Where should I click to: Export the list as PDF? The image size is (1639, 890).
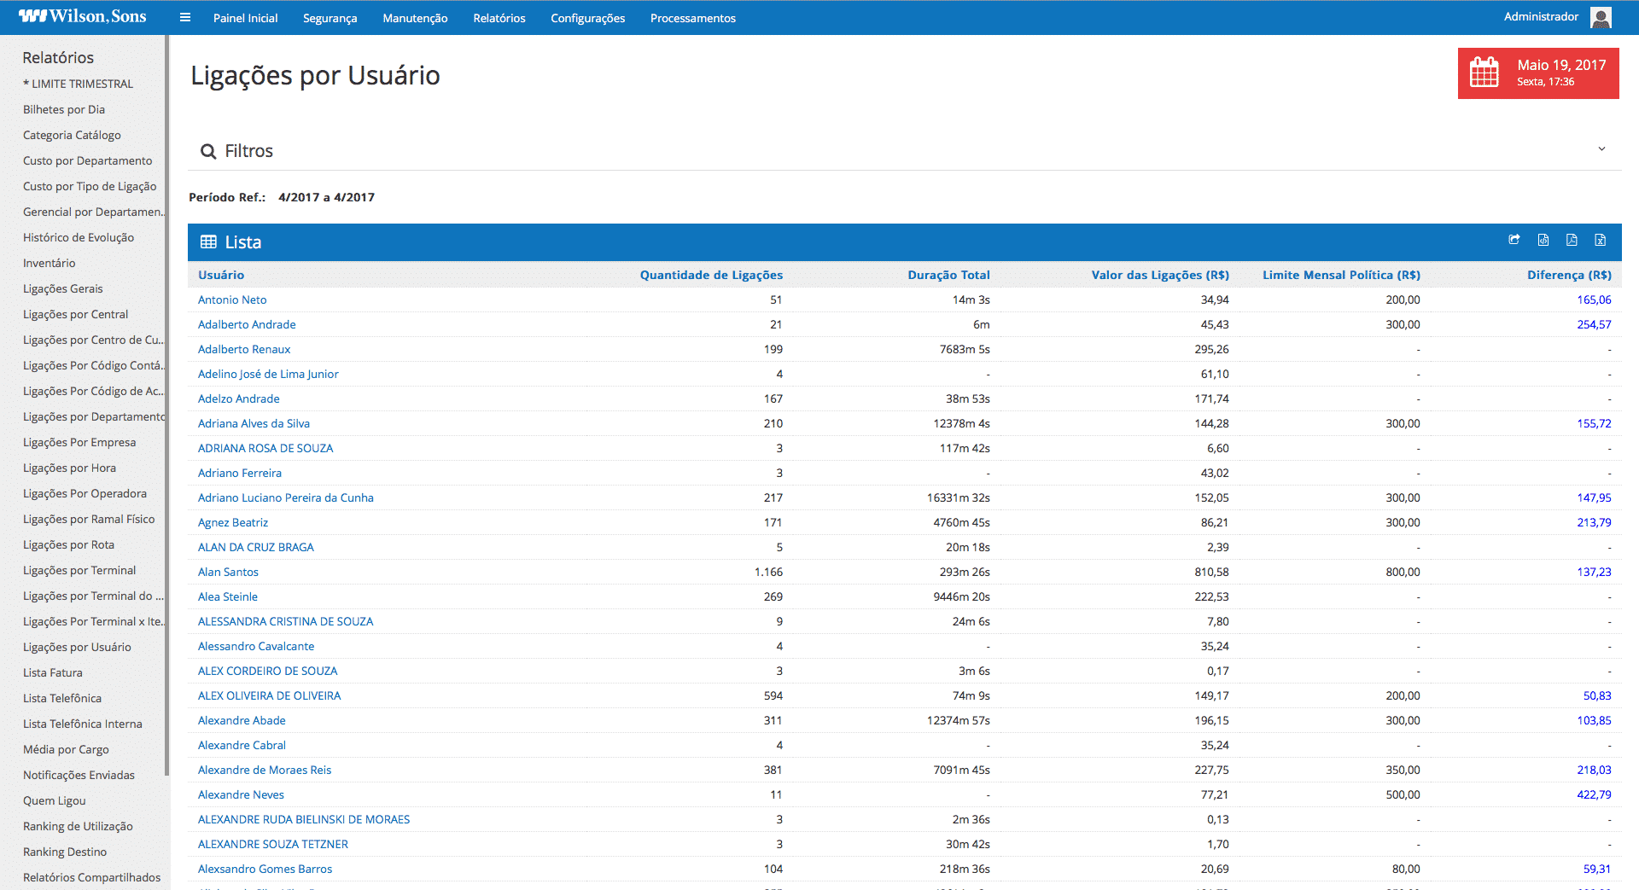pyautogui.click(x=1572, y=240)
